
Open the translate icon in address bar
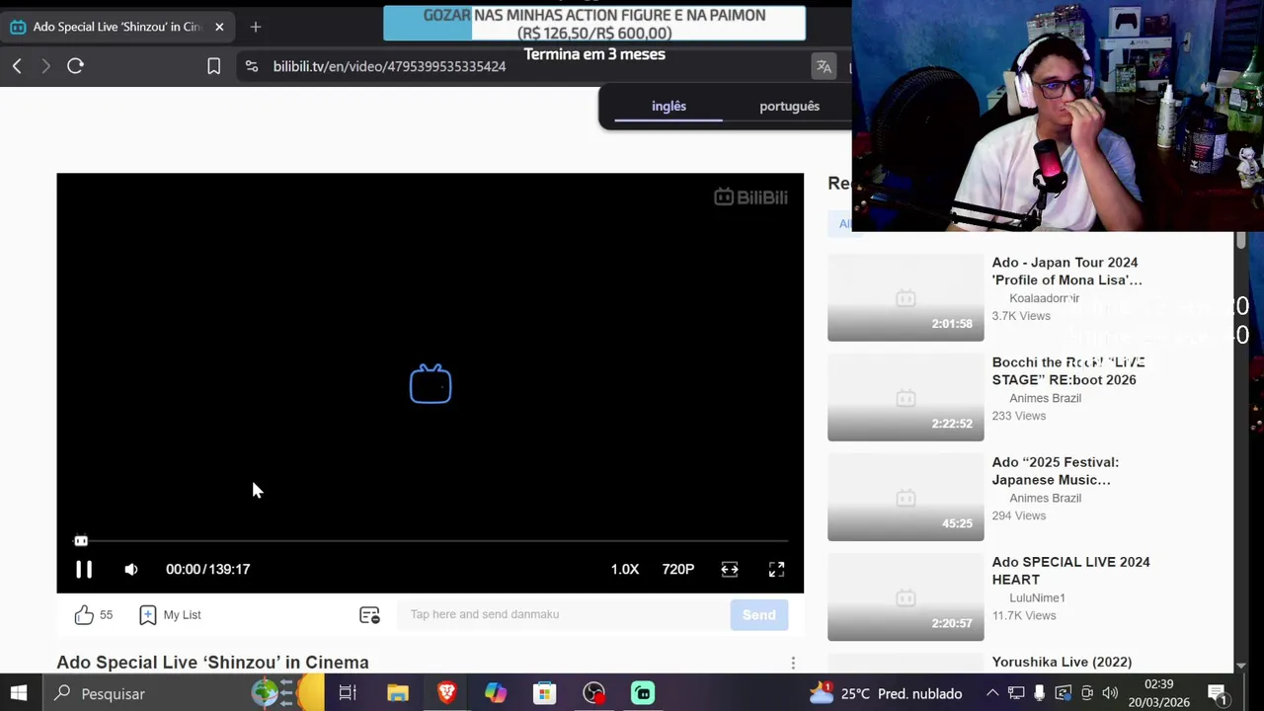pos(824,66)
